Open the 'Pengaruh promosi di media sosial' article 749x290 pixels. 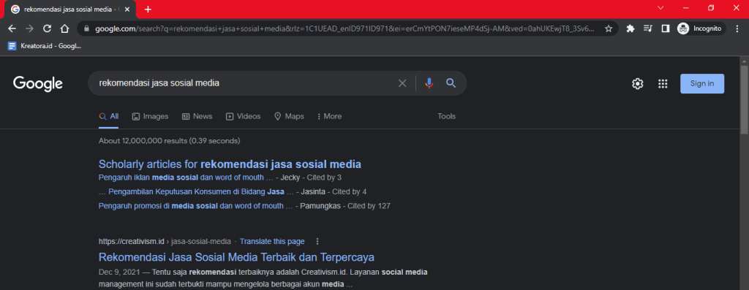[195, 206]
